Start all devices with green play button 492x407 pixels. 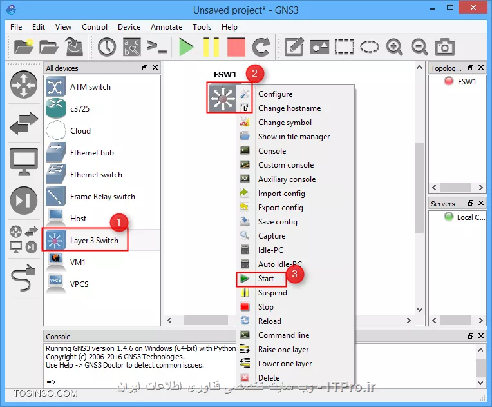[x=186, y=47]
